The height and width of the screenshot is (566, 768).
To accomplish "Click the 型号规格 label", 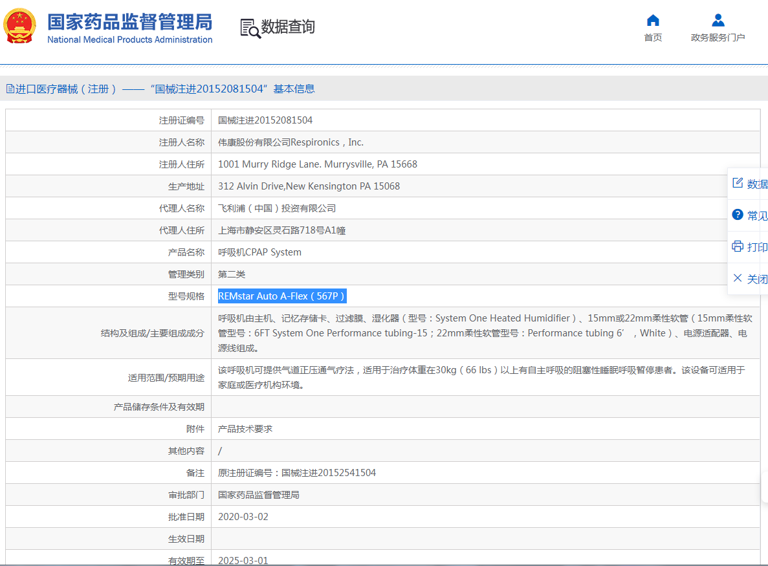I will coord(186,296).
